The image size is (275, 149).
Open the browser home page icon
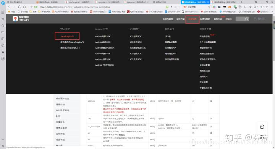pyautogui.click(x=24, y=7)
